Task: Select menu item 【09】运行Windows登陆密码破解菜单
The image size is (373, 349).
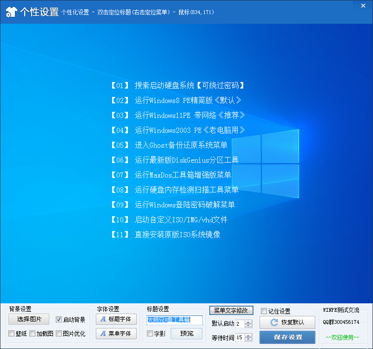Action: coord(173,205)
